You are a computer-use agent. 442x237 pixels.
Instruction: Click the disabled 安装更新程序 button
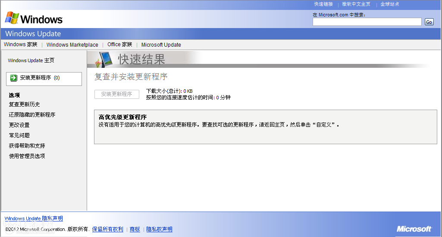(117, 94)
